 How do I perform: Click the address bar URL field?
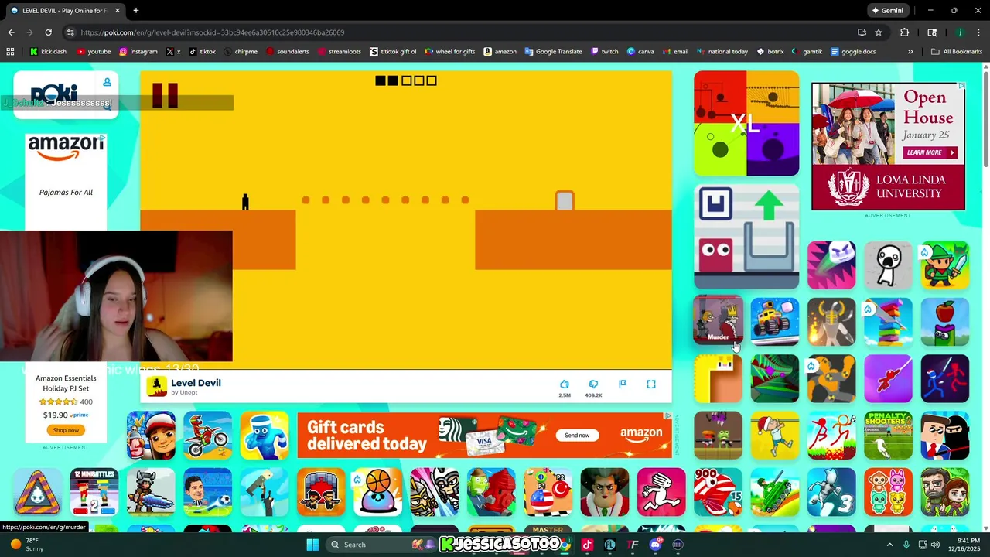coord(464,32)
